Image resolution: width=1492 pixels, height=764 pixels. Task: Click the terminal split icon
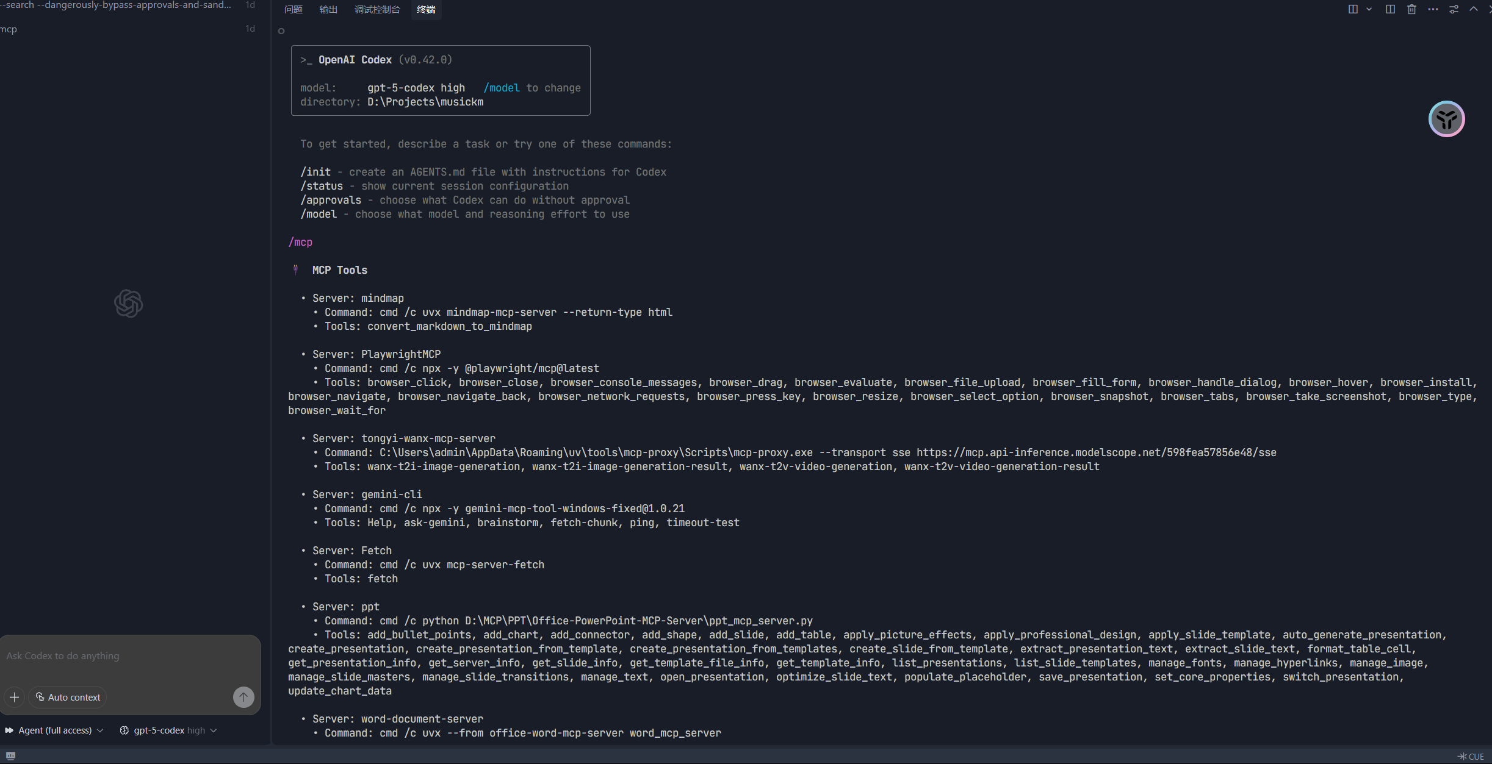tap(1353, 9)
